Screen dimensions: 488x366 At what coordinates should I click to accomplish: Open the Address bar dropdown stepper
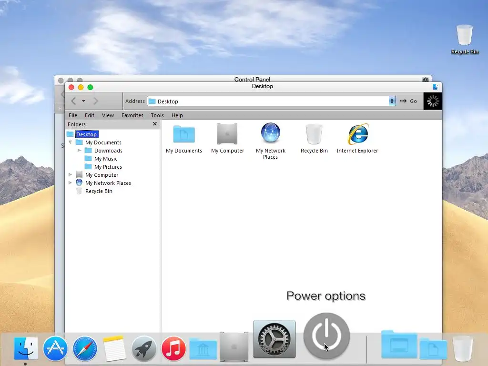[x=392, y=101]
